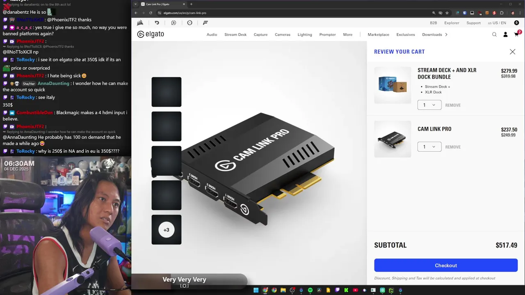Show +3 more product images

tap(167, 229)
